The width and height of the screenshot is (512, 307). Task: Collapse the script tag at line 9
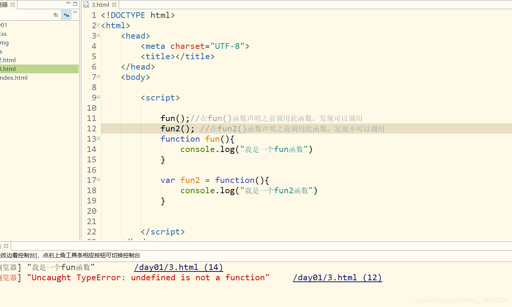tap(99, 97)
